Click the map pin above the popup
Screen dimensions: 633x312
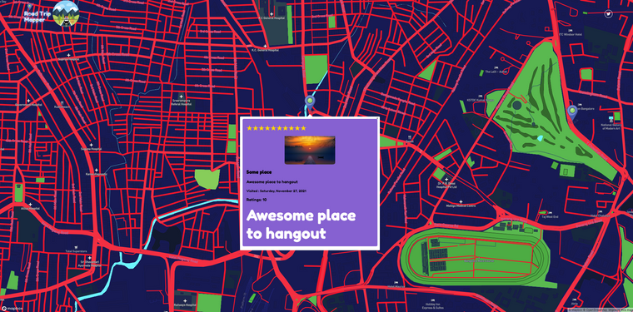[x=310, y=102]
